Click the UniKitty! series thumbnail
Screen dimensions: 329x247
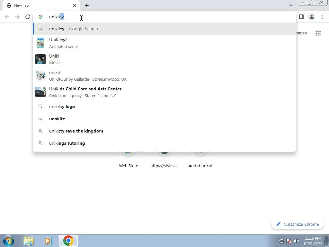(40, 43)
